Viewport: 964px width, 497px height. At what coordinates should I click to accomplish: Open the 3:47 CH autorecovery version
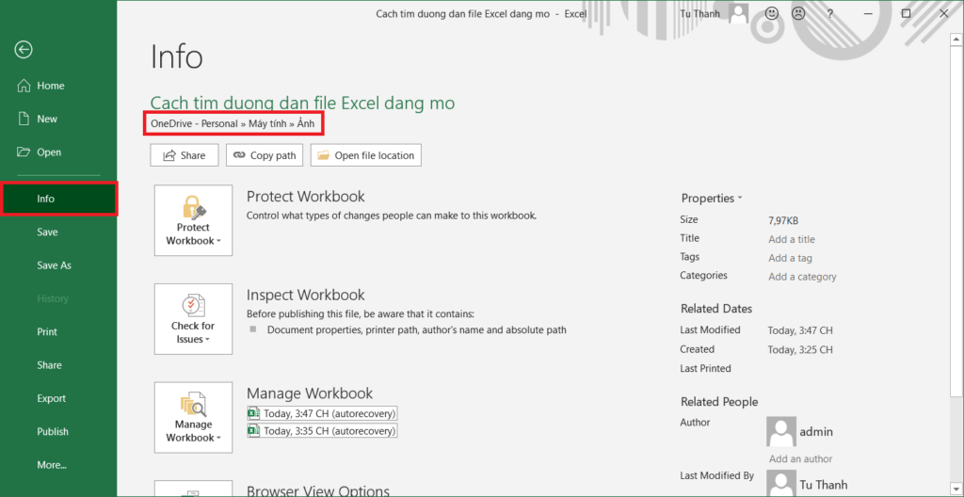[x=322, y=412]
